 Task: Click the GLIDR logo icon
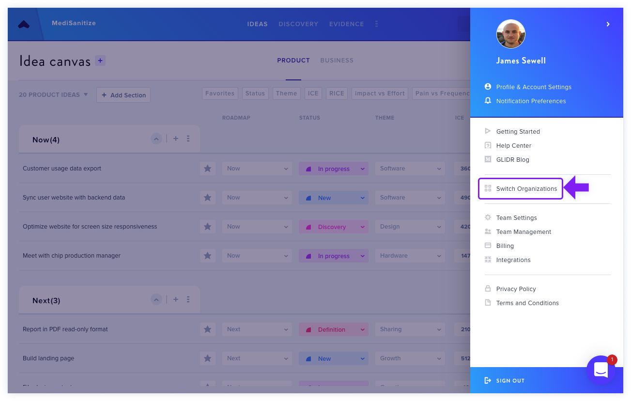pyautogui.click(x=24, y=24)
